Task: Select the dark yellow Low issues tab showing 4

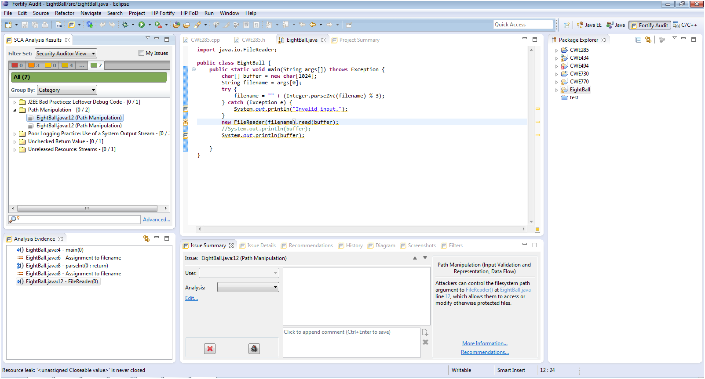Action: coord(67,65)
